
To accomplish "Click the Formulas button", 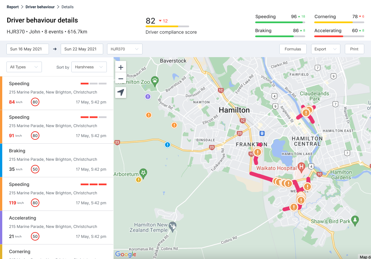I will coord(293,49).
